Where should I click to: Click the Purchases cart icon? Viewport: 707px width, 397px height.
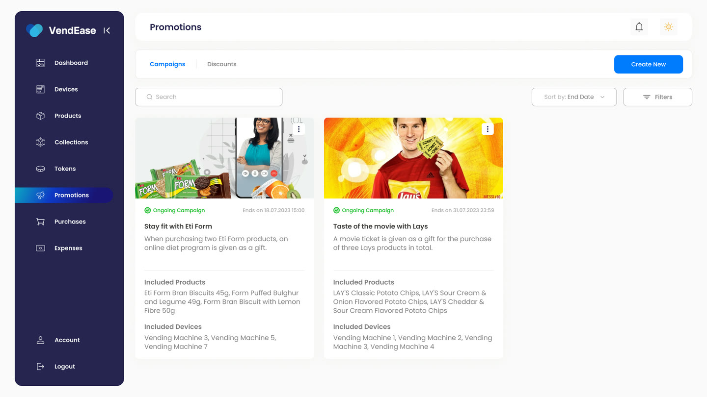click(x=41, y=222)
